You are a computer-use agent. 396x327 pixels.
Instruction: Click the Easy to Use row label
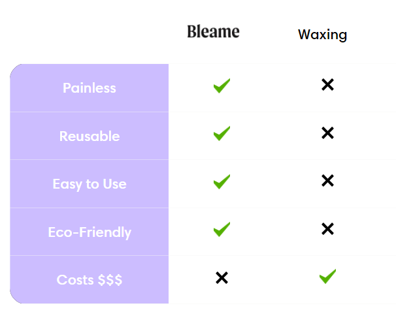tap(90, 184)
